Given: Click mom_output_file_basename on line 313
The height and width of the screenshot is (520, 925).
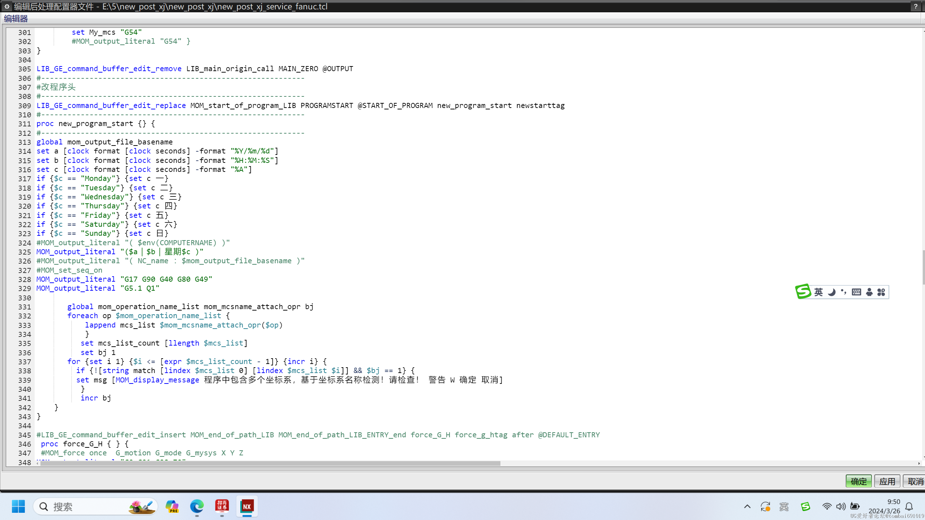Looking at the screenshot, I should tap(120, 142).
